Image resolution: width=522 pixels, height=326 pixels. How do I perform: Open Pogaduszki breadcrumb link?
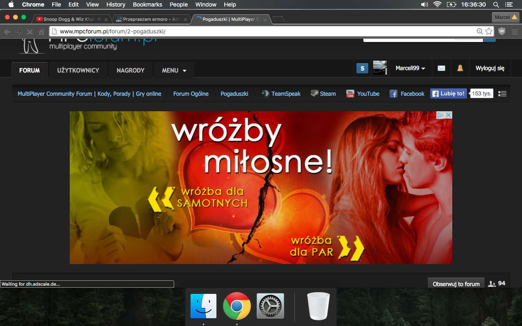click(x=234, y=94)
